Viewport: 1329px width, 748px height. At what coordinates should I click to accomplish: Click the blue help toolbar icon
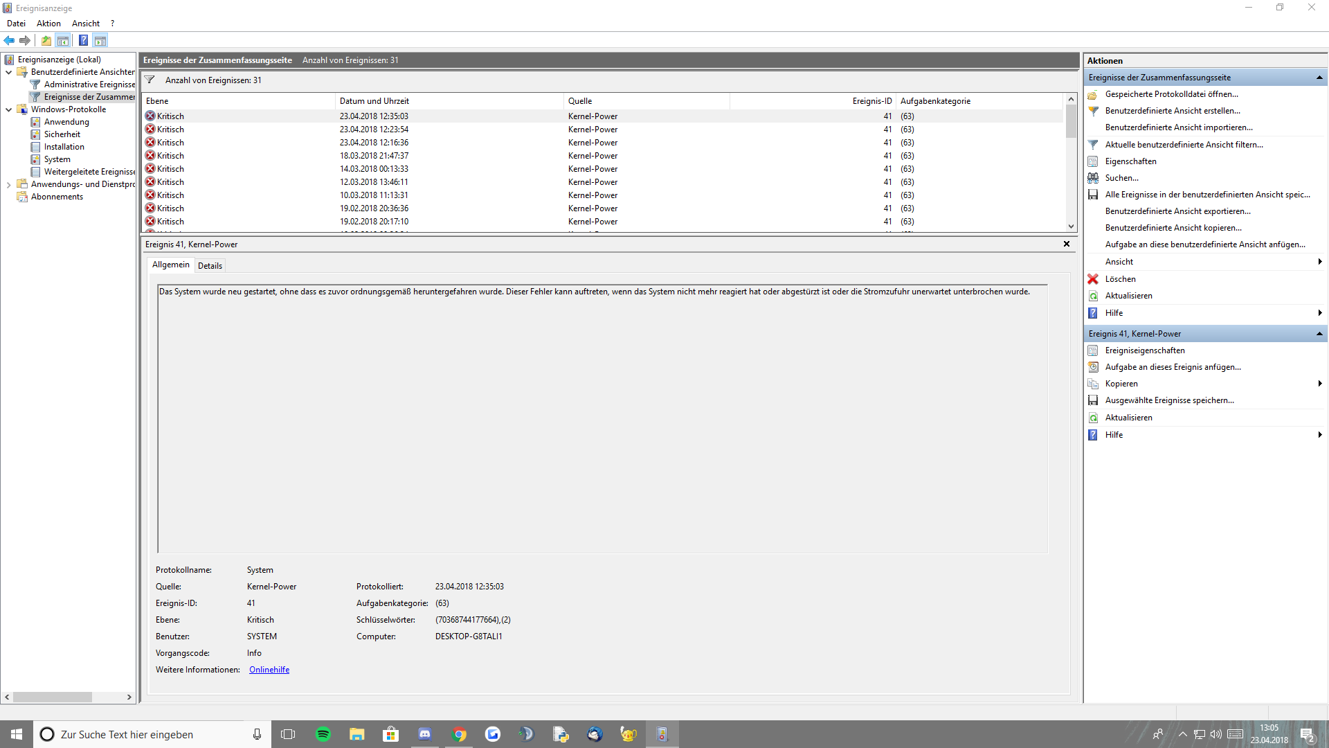pyautogui.click(x=83, y=40)
